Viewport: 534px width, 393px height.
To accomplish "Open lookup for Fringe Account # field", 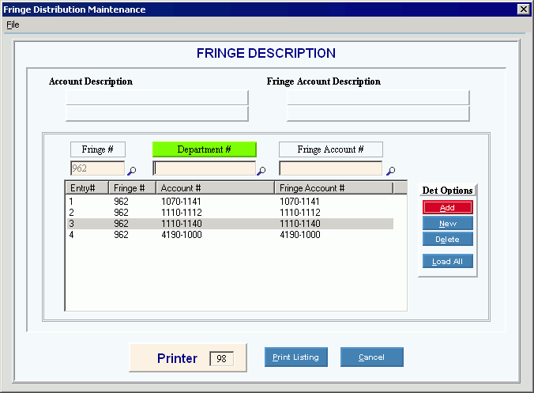I will point(390,170).
